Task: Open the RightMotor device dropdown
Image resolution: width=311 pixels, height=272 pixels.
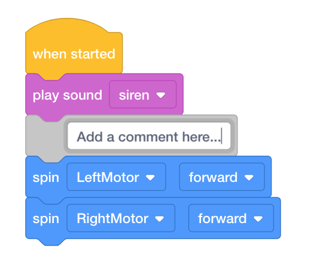Action: tap(121, 218)
